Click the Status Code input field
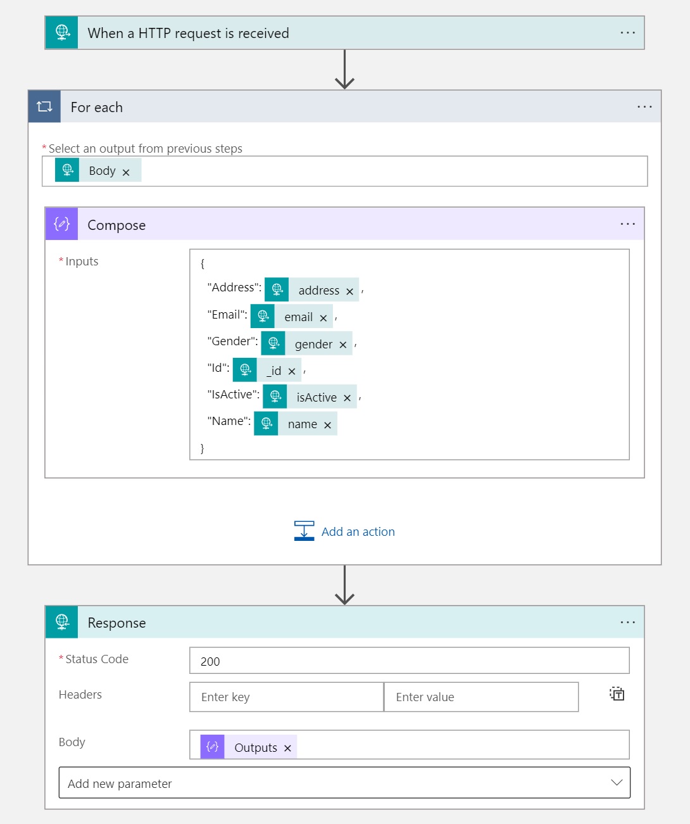The image size is (690, 824). click(x=409, y=661)
